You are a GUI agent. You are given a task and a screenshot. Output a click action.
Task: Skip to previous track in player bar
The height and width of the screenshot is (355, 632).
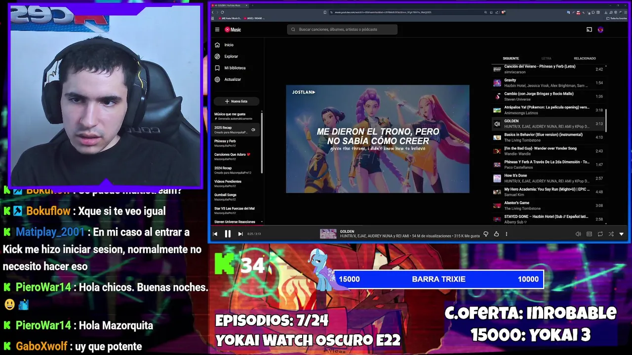pyautogui.click(x=215, y=234)
